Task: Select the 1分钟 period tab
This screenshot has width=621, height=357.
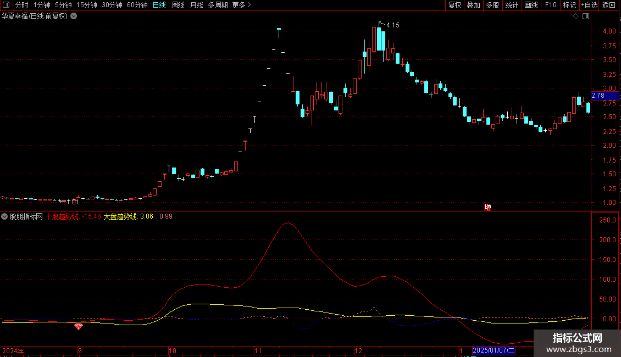Action: coord(42,5)
